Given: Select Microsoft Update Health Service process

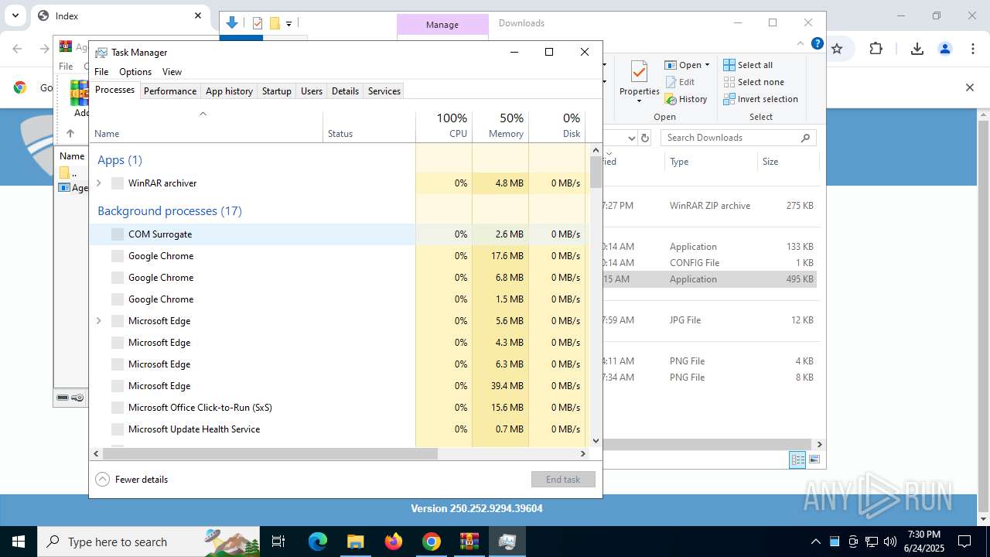Looking at the screenshot, I should (x=338, y=429).
